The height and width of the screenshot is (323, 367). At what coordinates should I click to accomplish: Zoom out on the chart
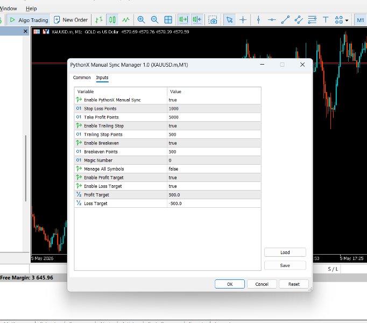155,20
